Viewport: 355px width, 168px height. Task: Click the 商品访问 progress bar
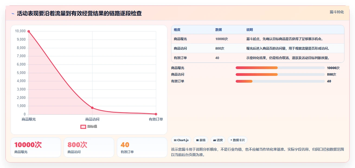coord(280,75)
